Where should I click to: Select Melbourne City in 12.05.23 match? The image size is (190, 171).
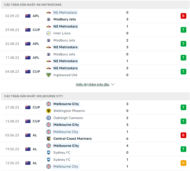click(x=66, y=166)
